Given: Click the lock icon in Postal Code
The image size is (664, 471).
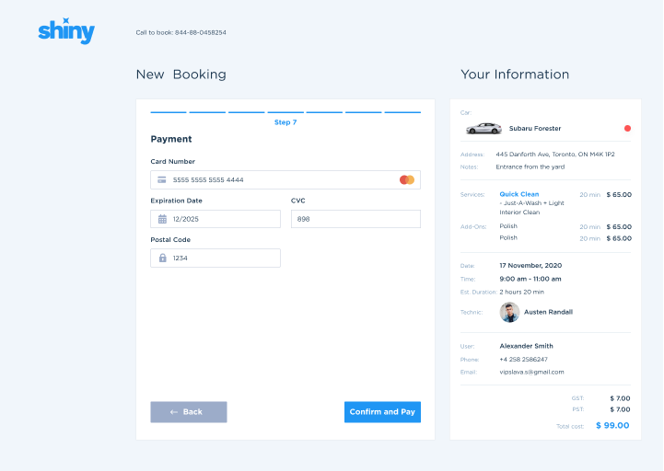Looking at the screenshot, I should 163,258.
